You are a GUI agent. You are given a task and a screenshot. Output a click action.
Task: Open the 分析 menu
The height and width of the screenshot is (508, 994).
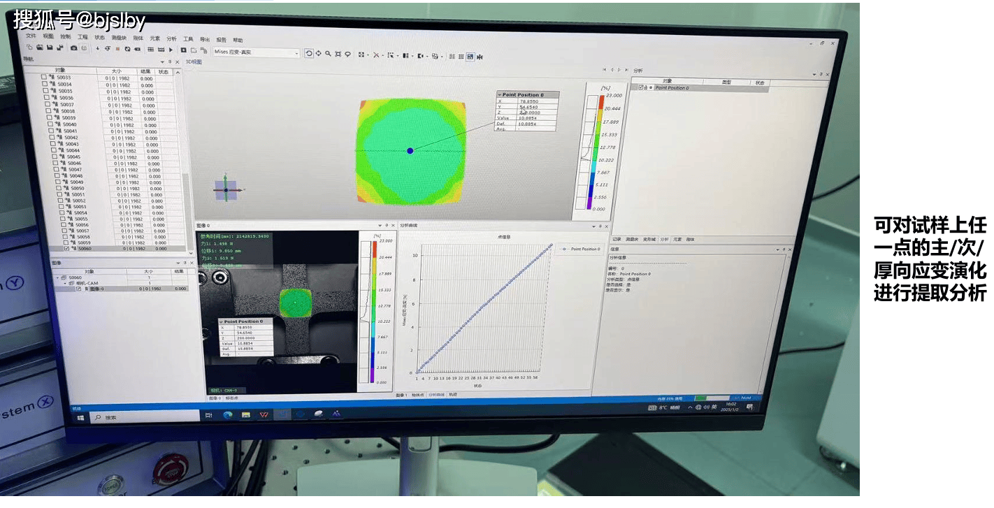171,38
